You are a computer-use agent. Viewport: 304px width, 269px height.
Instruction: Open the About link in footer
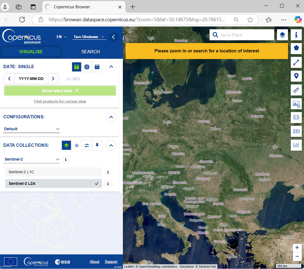click(x=94, y=262)
